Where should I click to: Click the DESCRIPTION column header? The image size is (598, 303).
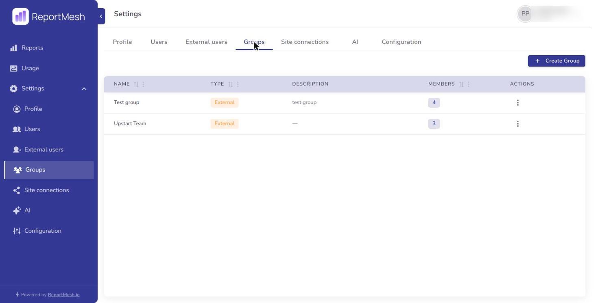pyautogui.click(x=310, y=84)
